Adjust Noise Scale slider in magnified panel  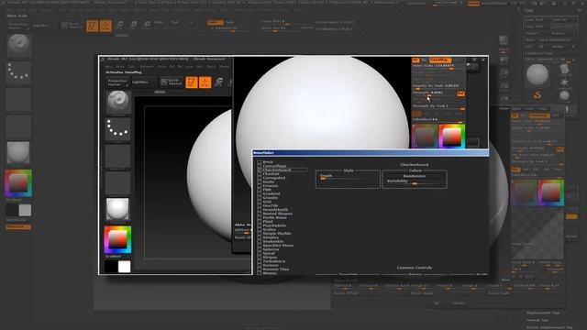438,66
